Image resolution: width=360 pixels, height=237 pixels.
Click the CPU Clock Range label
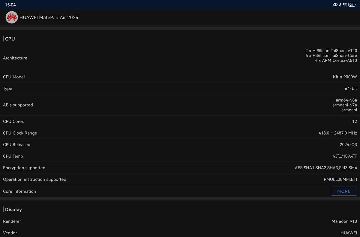pos(20,133)
